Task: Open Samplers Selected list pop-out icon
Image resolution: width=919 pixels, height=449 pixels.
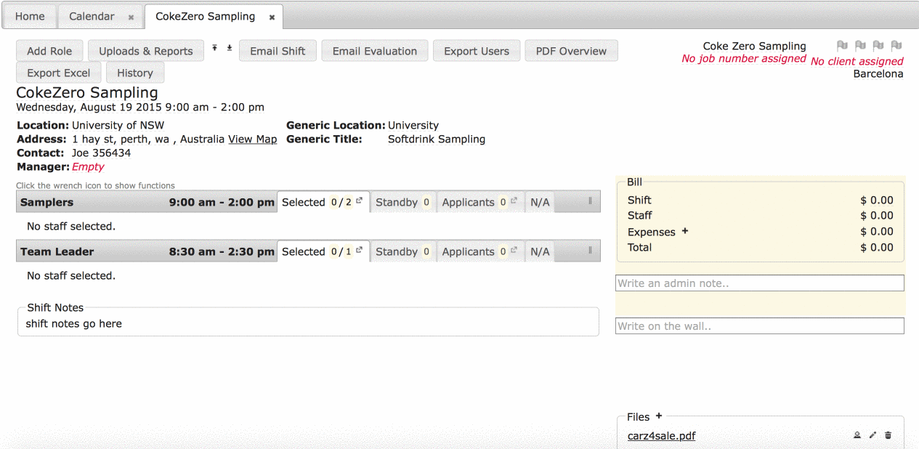Action: tap(359, 201)
